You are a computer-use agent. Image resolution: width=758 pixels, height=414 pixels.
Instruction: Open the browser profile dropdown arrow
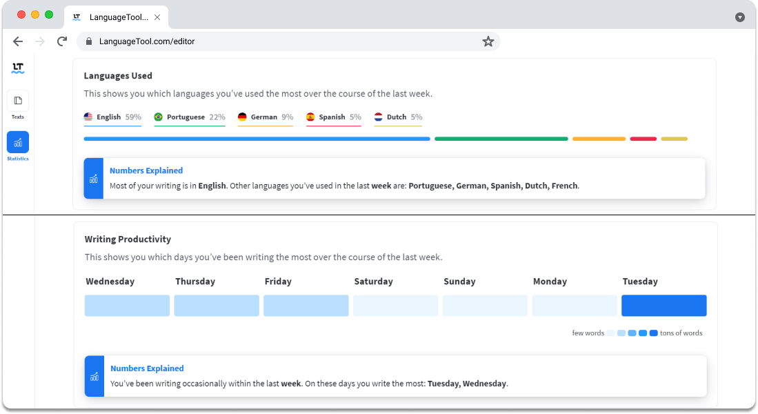739,17
